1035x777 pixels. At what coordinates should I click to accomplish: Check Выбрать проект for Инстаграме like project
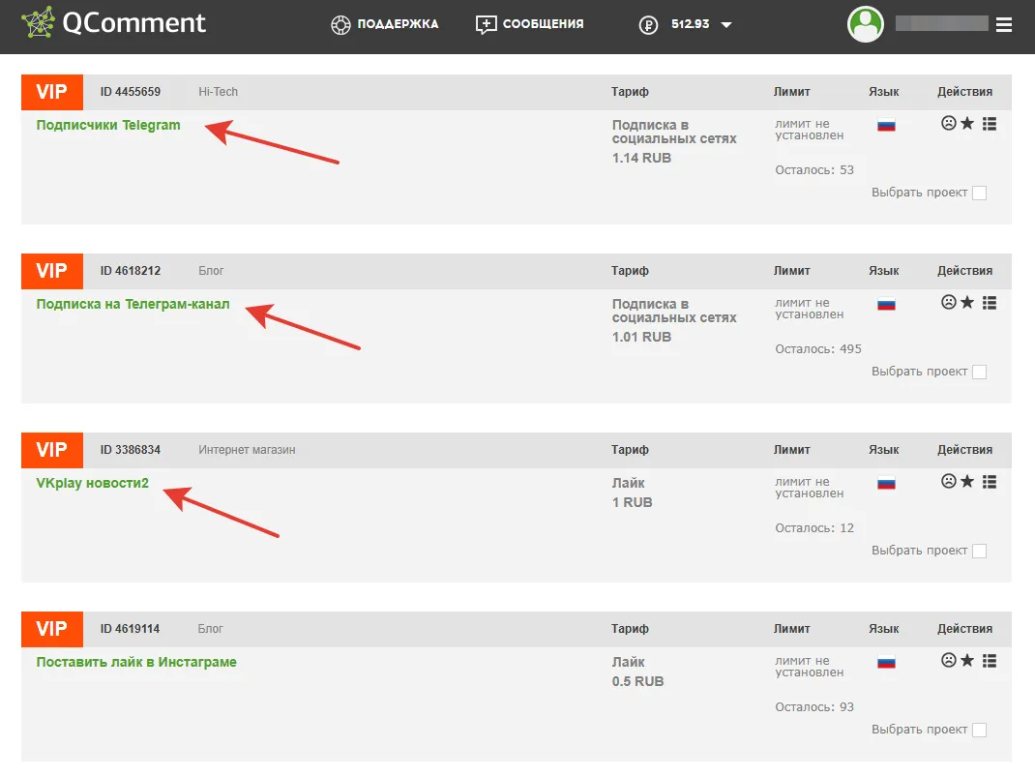(x=980, y=730)
